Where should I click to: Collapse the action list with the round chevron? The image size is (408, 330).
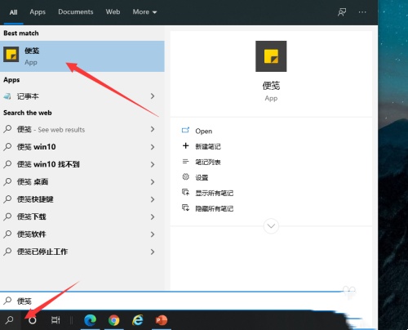coord(271,226)
